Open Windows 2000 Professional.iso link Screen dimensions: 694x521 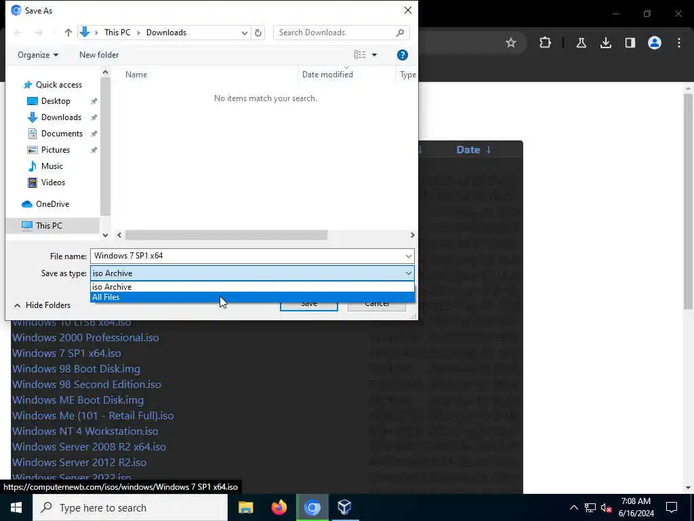point(85,338)
